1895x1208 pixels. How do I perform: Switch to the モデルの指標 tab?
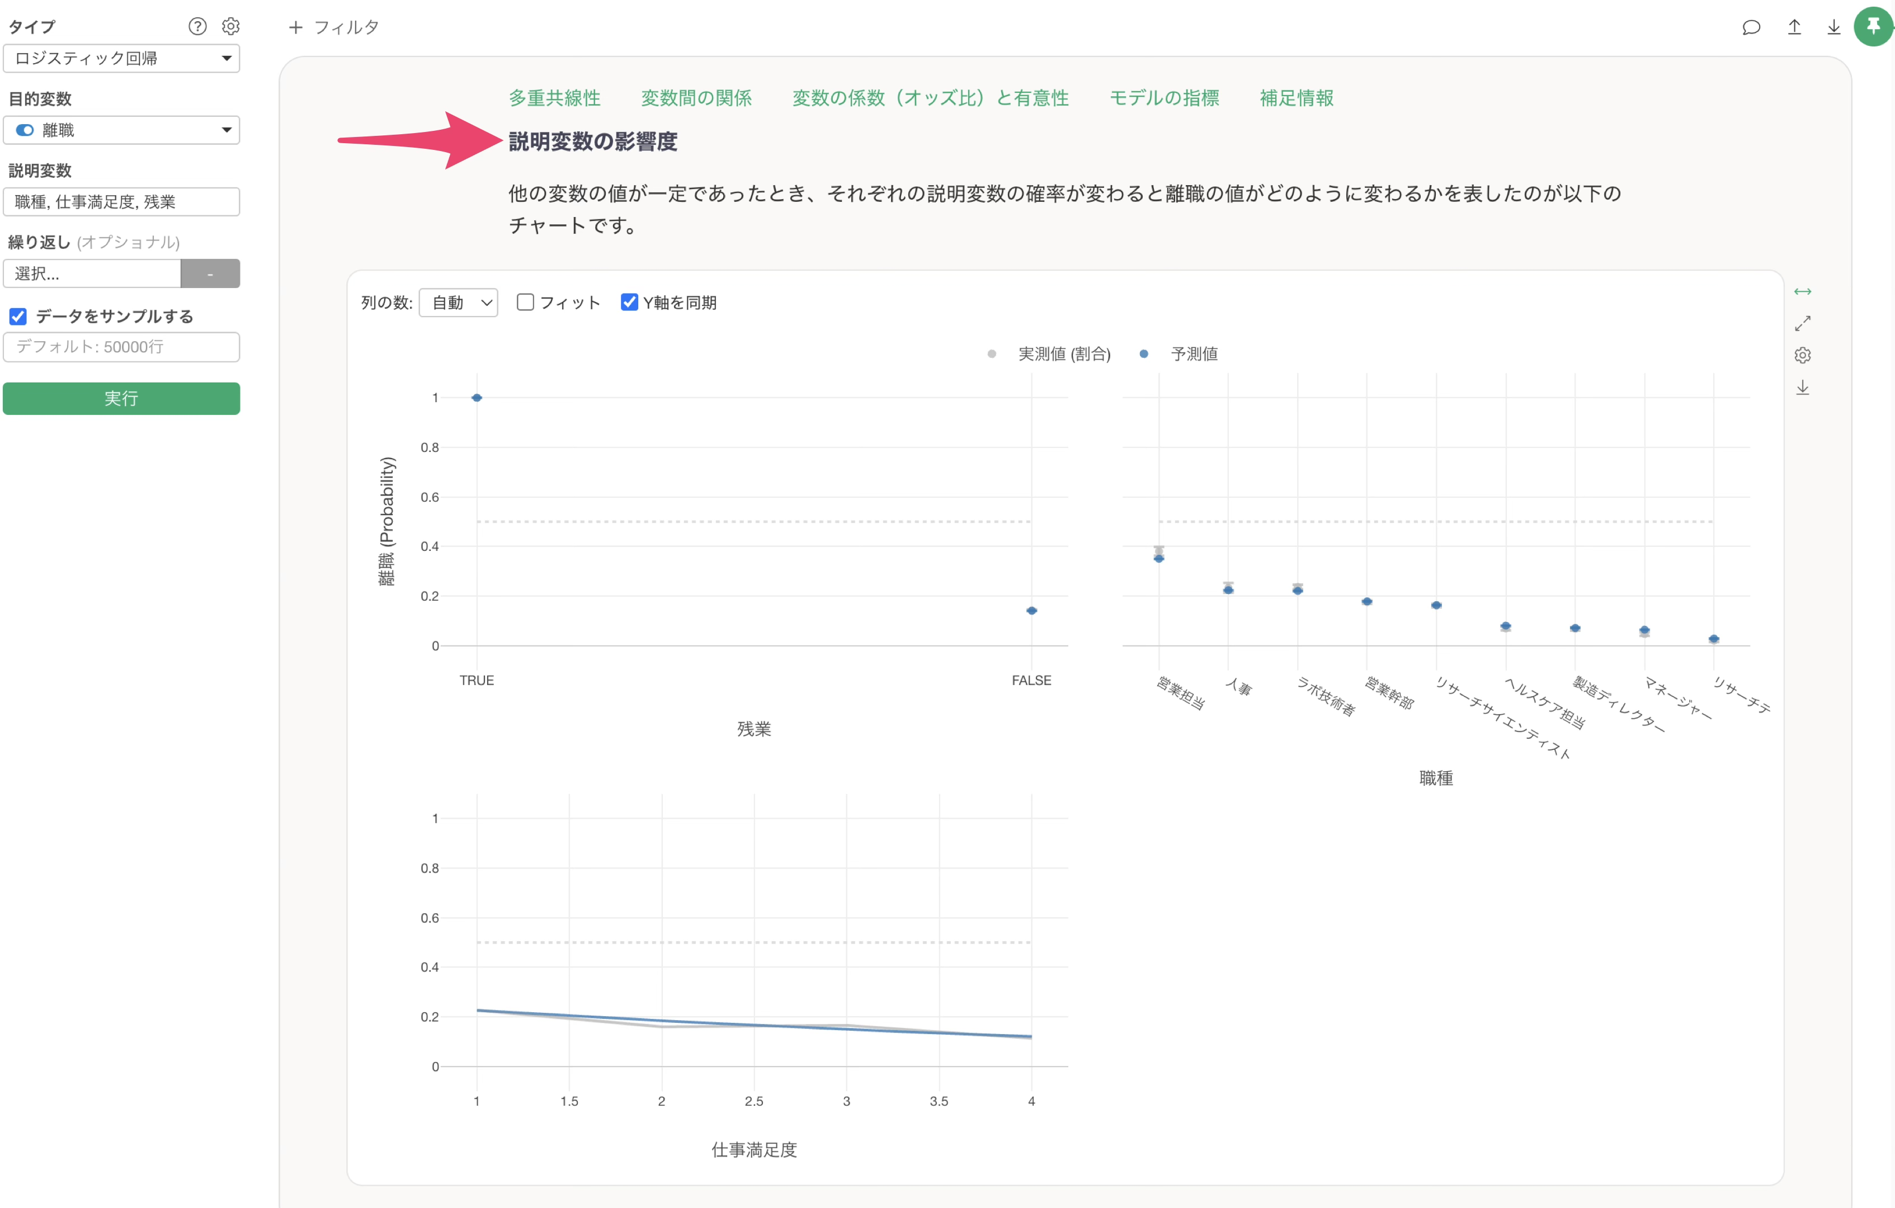point(1163,97)
